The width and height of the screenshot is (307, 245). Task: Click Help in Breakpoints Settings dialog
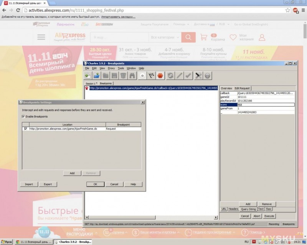click(x=133, y=184)
